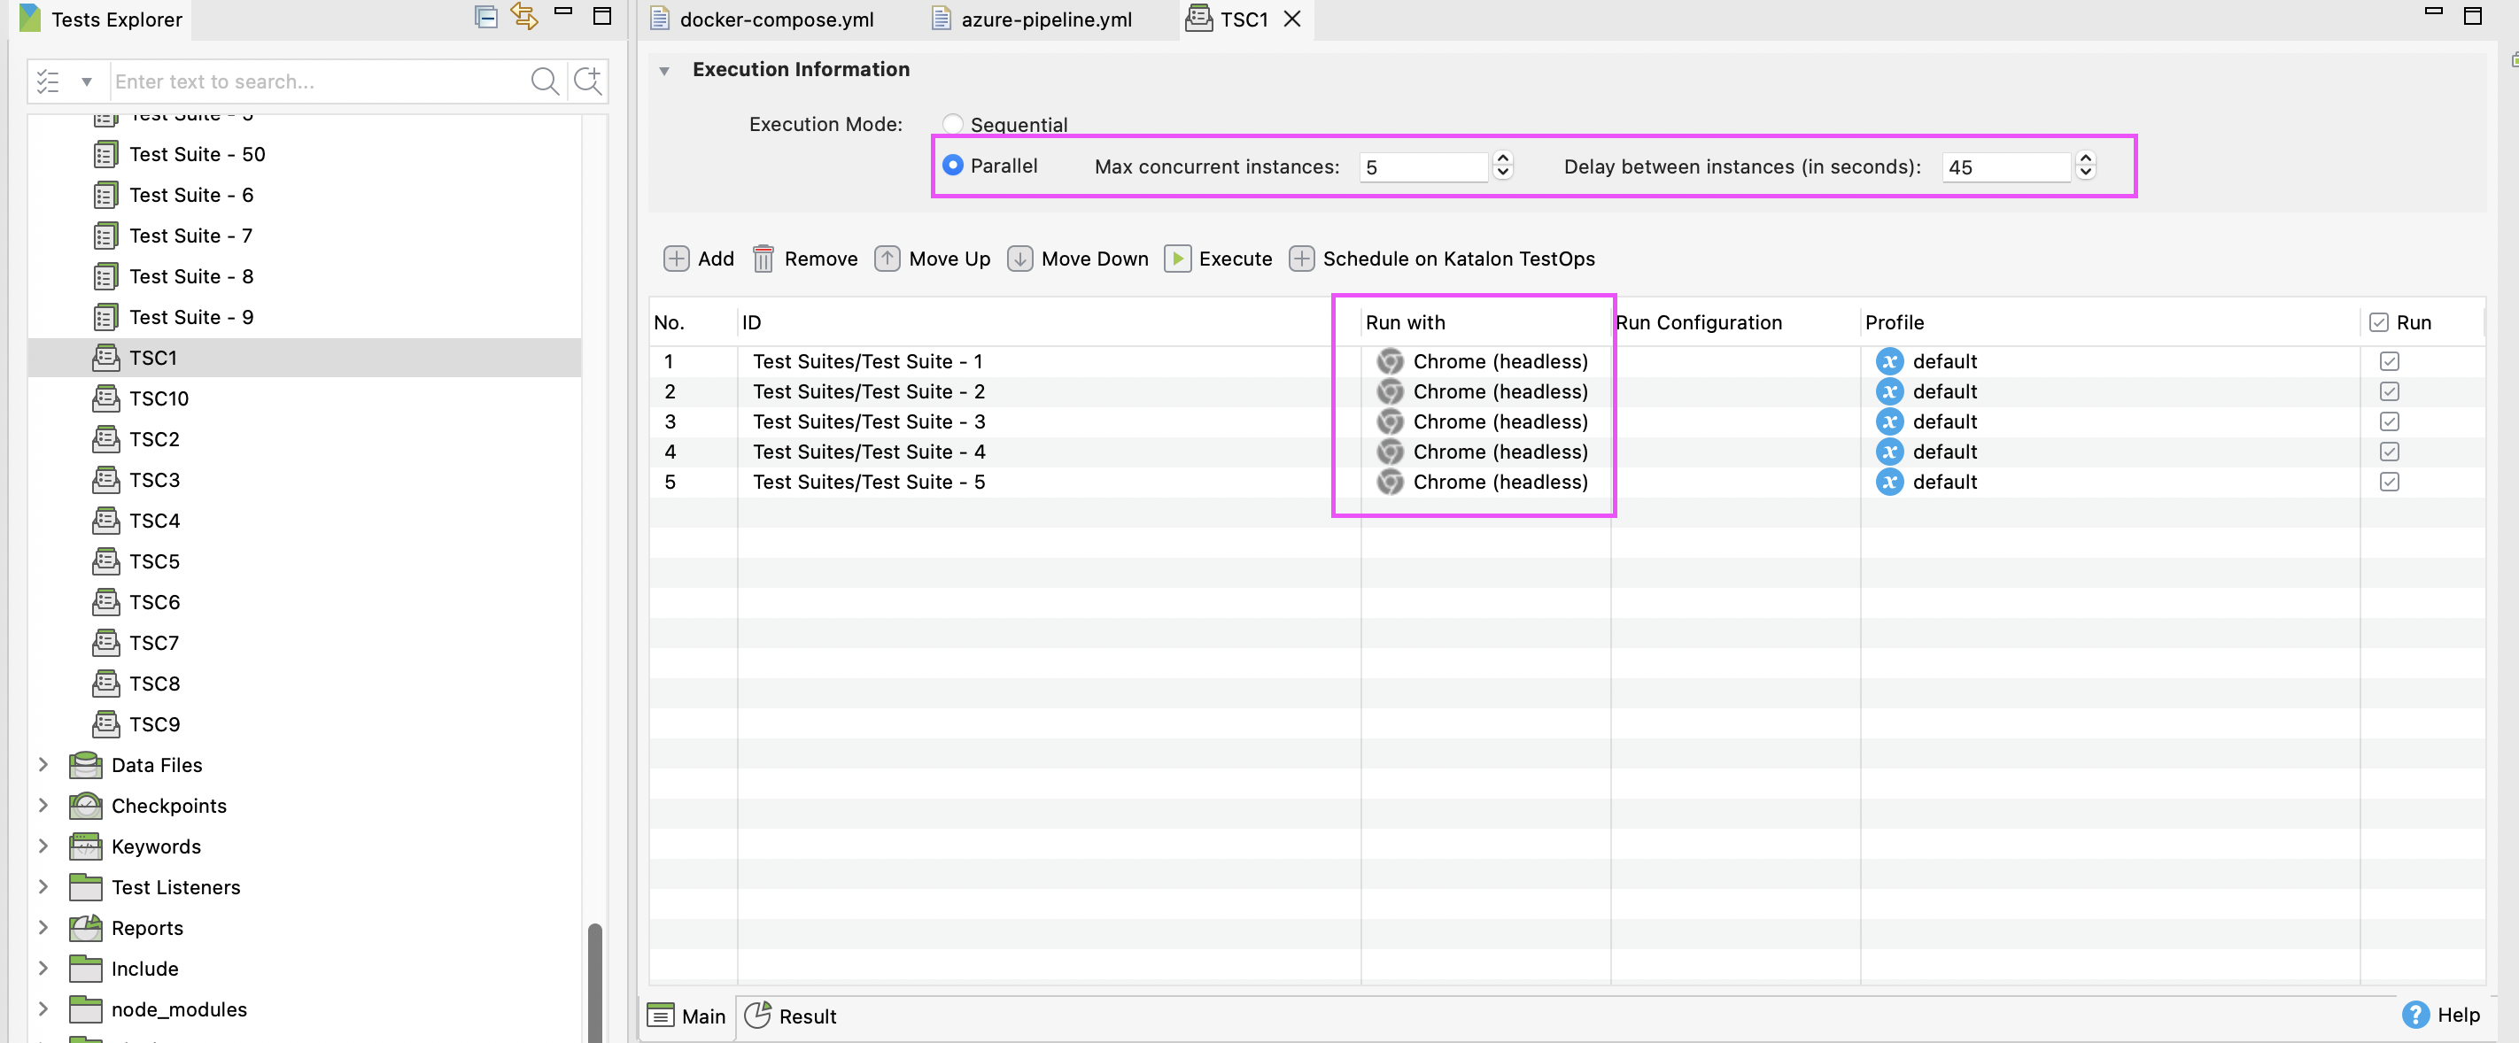Click the Move Up icon
The height and width of the screenshot is (1043, 2519).
click(886, 259)
